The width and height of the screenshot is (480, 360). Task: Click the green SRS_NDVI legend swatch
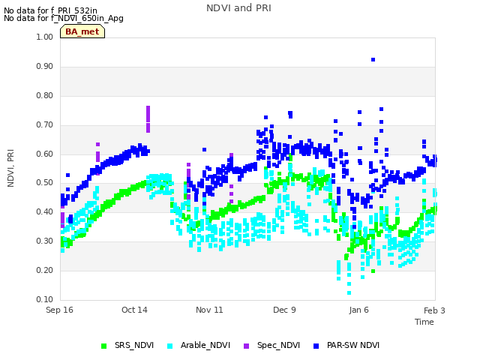tap(104, 346)
